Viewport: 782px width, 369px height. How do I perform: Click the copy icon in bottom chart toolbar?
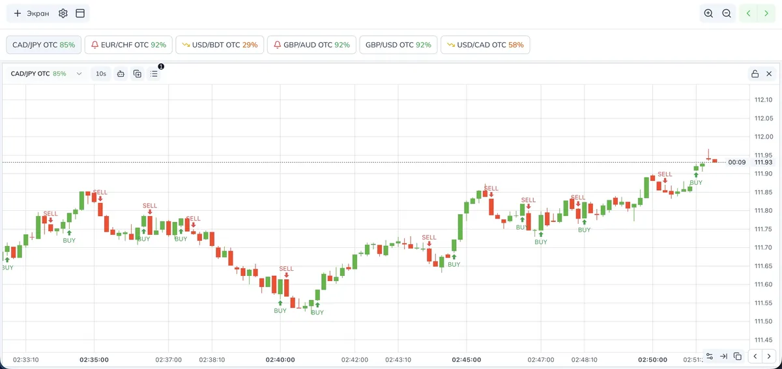point(737,356)
